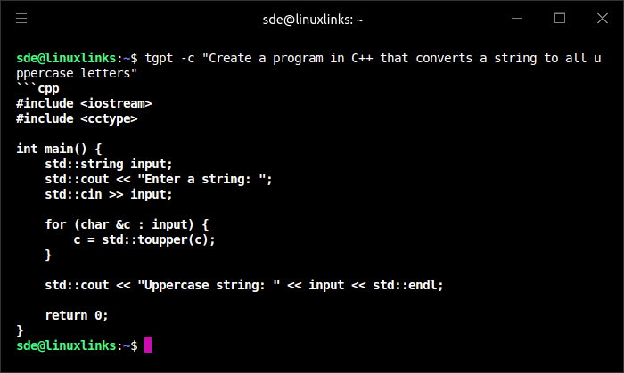Open the terminal hamburger menu

tap(21, 18)
